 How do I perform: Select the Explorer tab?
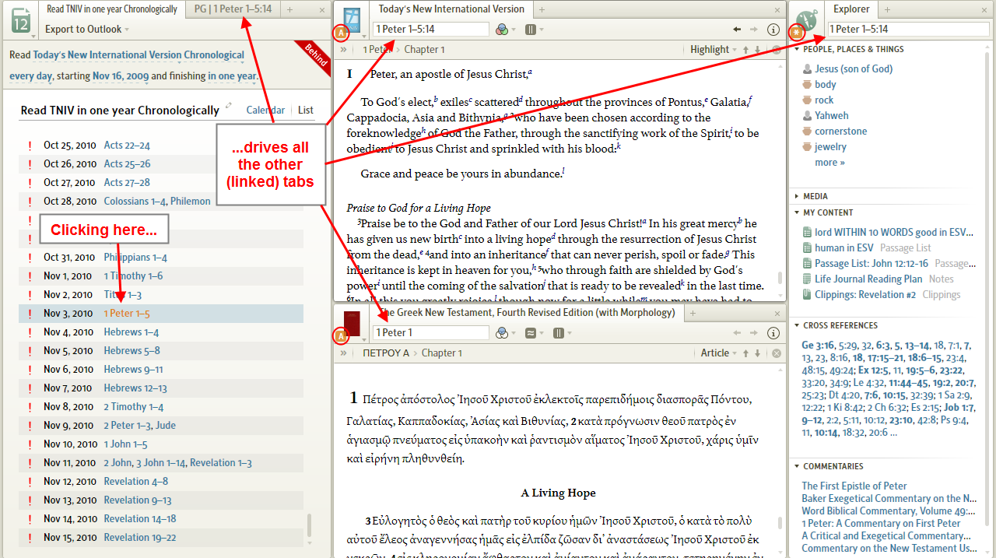851,9
